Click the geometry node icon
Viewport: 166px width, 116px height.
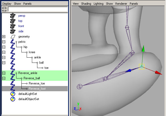pyautogui.click(x=13, y=36)
